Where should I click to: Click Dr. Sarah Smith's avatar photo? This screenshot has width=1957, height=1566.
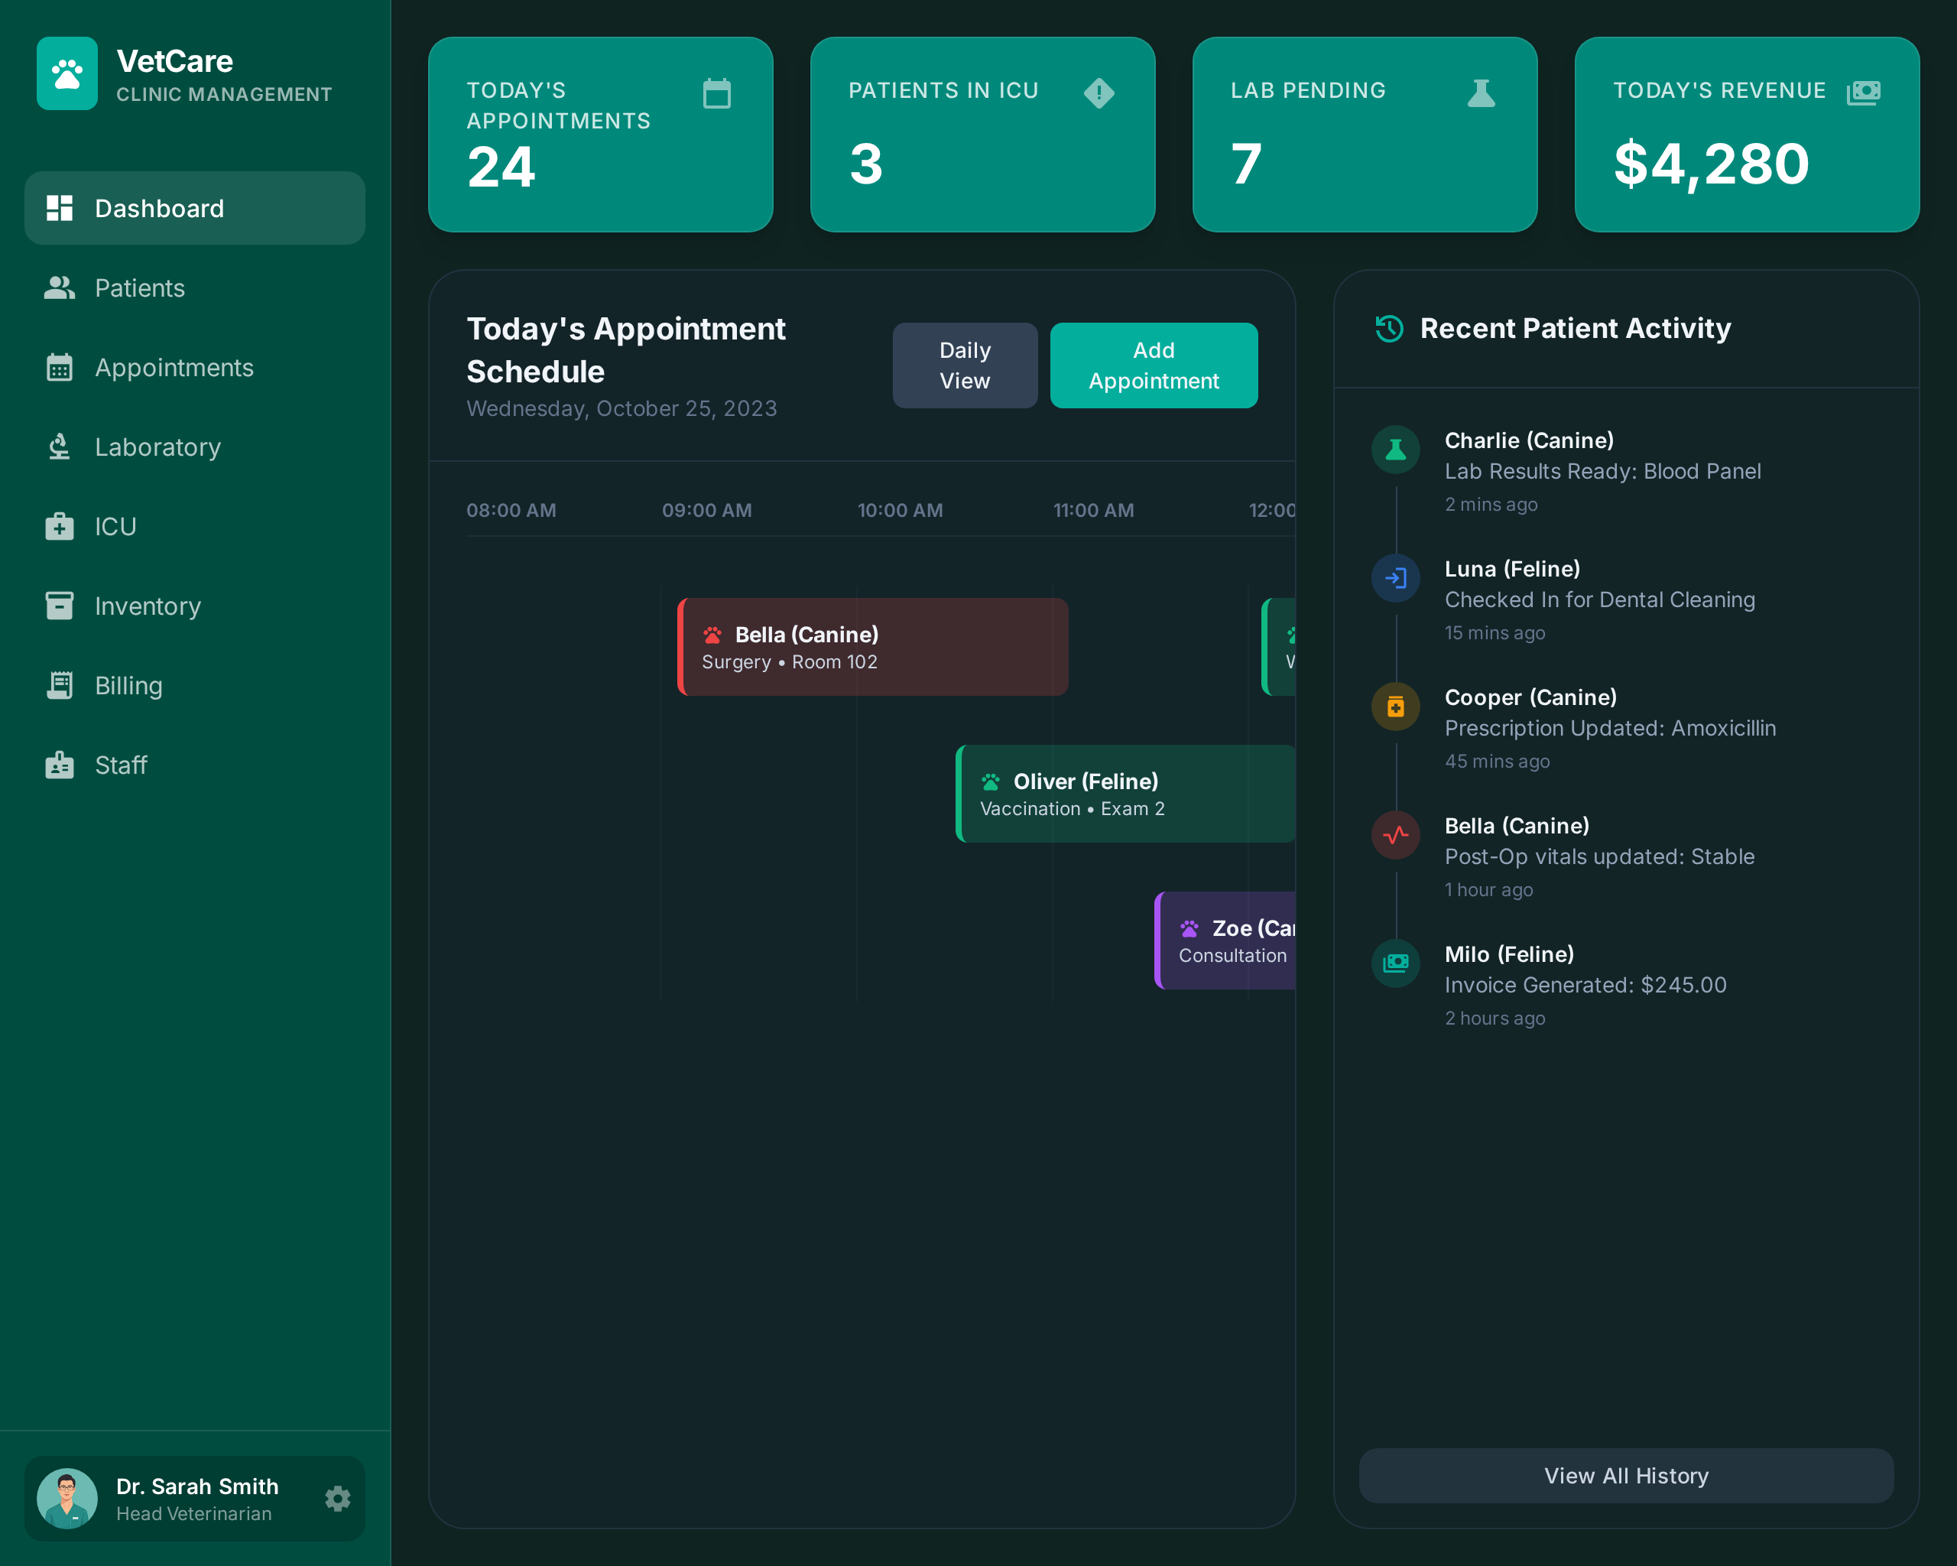pyautogui.click(x=67, y=1498)
